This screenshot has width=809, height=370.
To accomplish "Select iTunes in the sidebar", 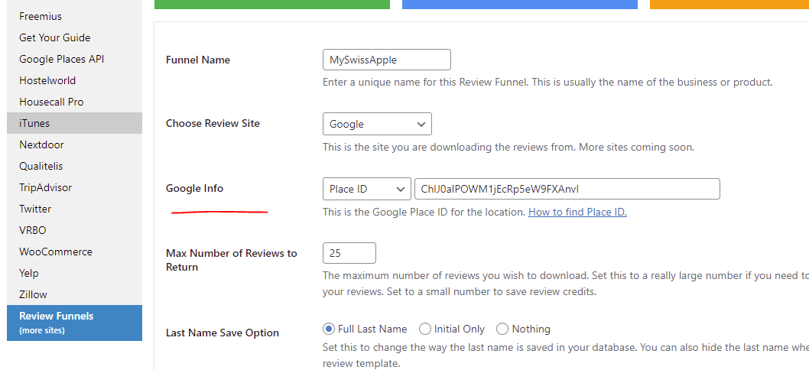I will (74, 123).
